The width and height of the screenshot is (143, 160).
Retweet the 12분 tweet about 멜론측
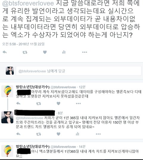38,104
